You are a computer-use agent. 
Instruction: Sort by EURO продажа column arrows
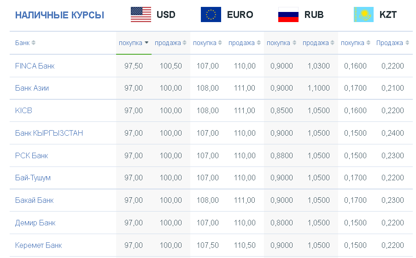tap(258, 43)
